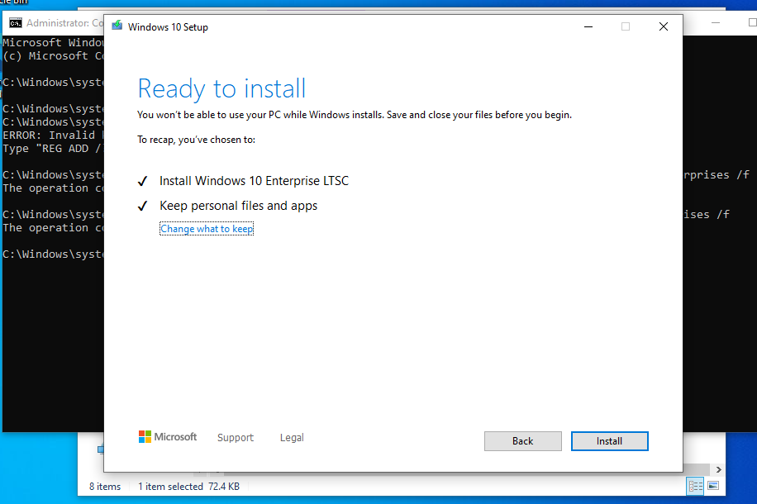The height and width of the screenshot is (504, 757).
Task: Minimize the Windows 10 Setup window
Action: tap(588, 26)
